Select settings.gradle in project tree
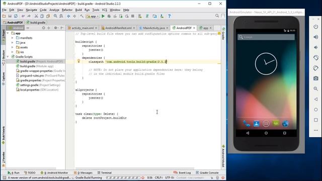Viewport: 322px width, 181px height. 38,85
